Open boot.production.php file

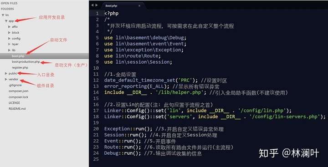tap(26, 62)
